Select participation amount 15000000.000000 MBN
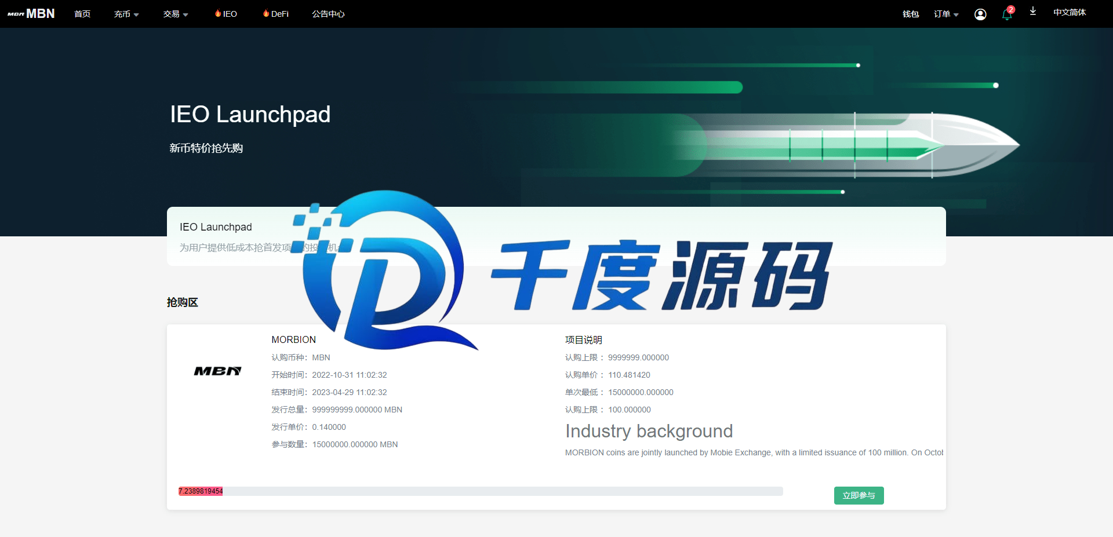 point(355,444)
